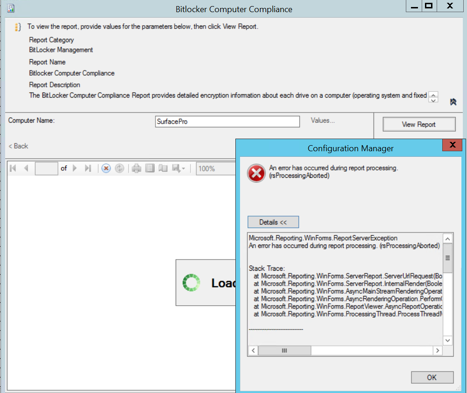Click the stack trace horizontal scrollbar thumb
The image size is (467, 393).
(x=284, y=351)
